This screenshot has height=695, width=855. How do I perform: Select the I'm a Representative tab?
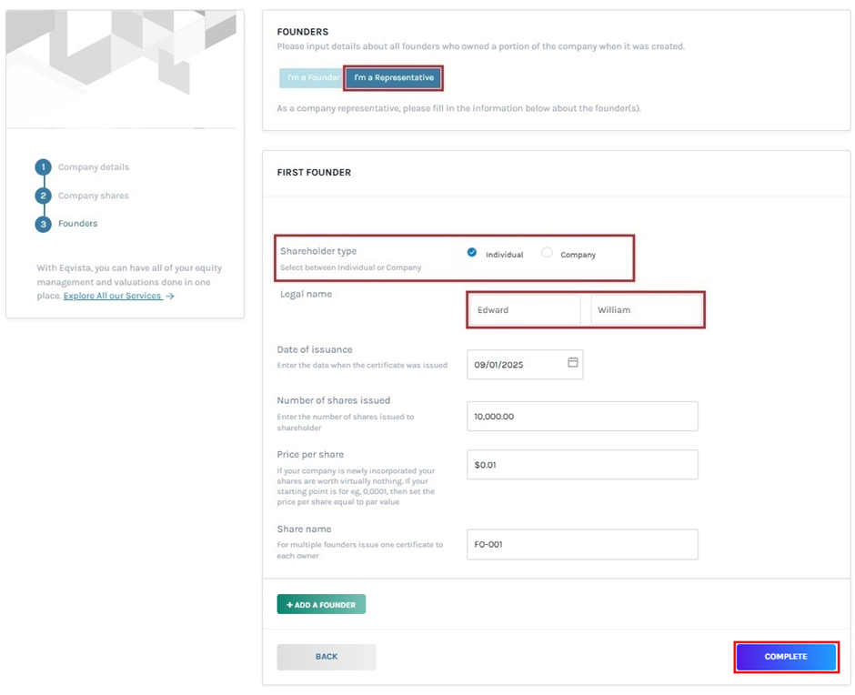(394, 78)
